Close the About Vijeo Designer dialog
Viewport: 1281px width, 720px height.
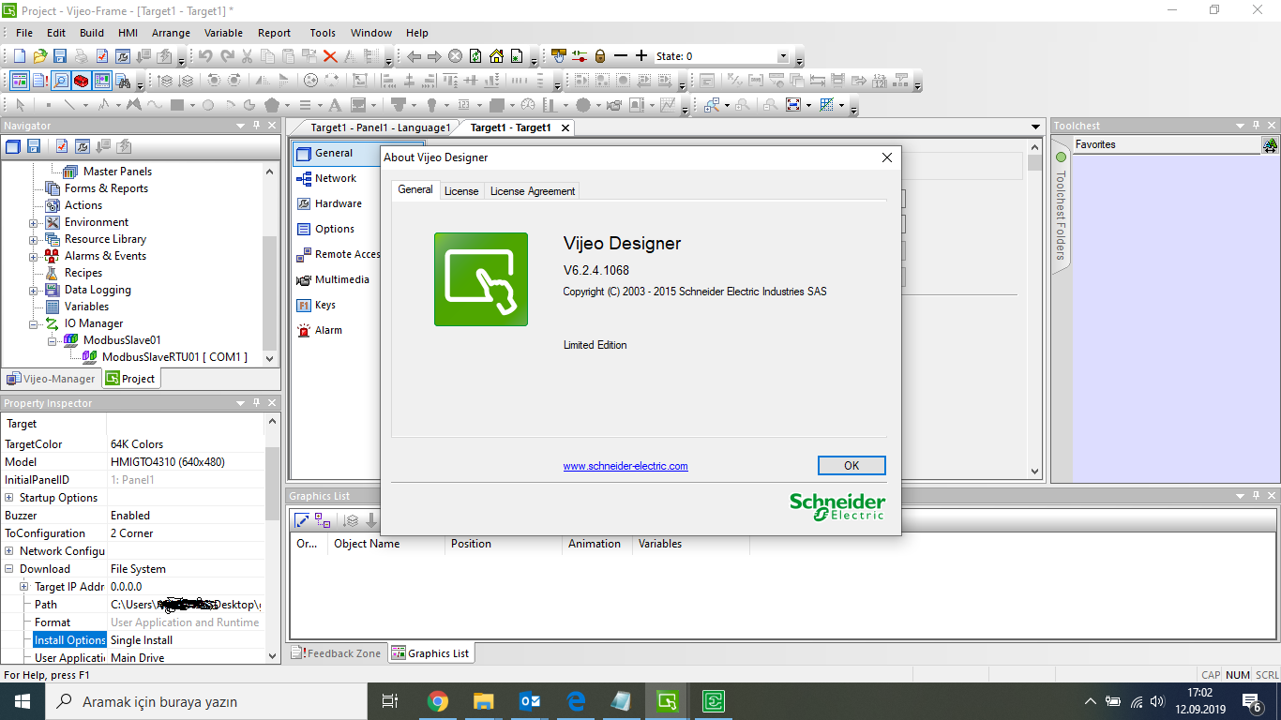click(887, 157)
